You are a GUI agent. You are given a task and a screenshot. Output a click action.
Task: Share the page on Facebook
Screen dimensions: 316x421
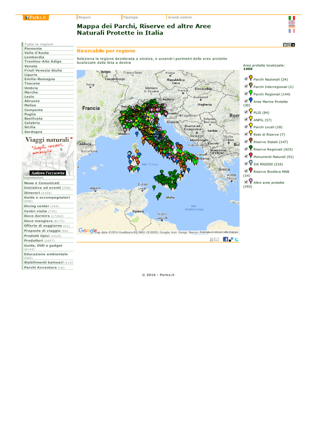225,239
